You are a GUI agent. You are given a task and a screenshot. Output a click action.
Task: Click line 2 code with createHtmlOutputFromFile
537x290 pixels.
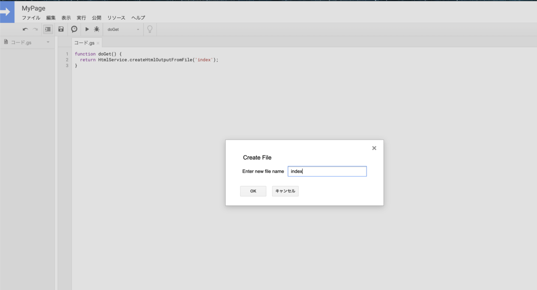click(149, 59)
